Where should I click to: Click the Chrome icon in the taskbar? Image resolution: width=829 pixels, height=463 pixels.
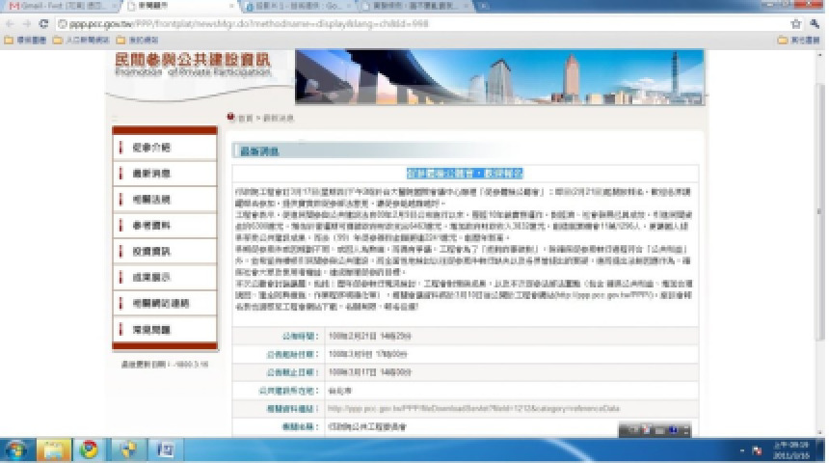coord(89,449)
